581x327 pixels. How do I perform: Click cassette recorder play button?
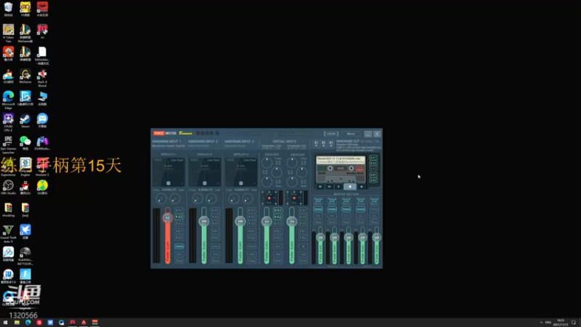338,187
